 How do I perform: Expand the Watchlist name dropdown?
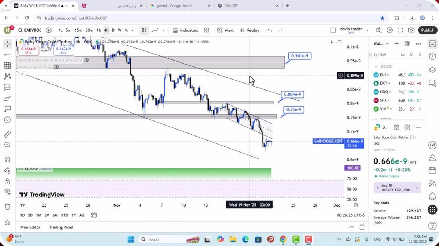point(387,43)
